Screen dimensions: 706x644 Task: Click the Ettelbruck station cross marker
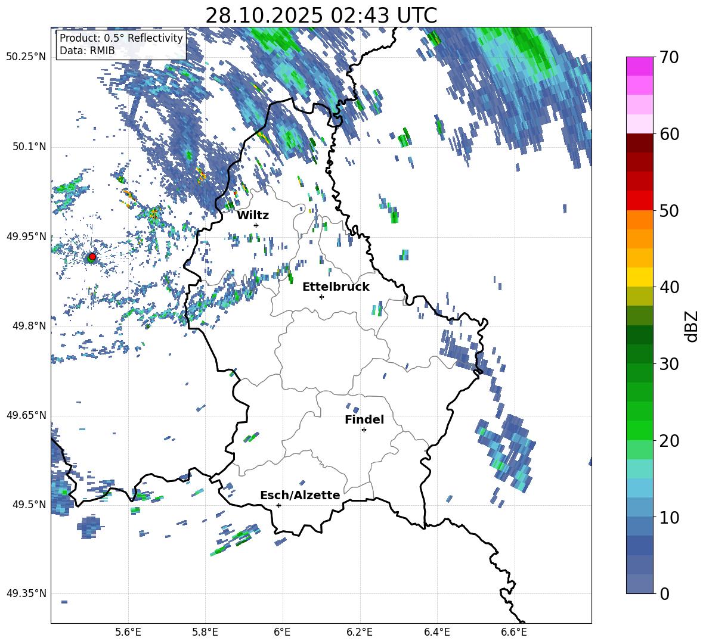click(x=321, y=297)
